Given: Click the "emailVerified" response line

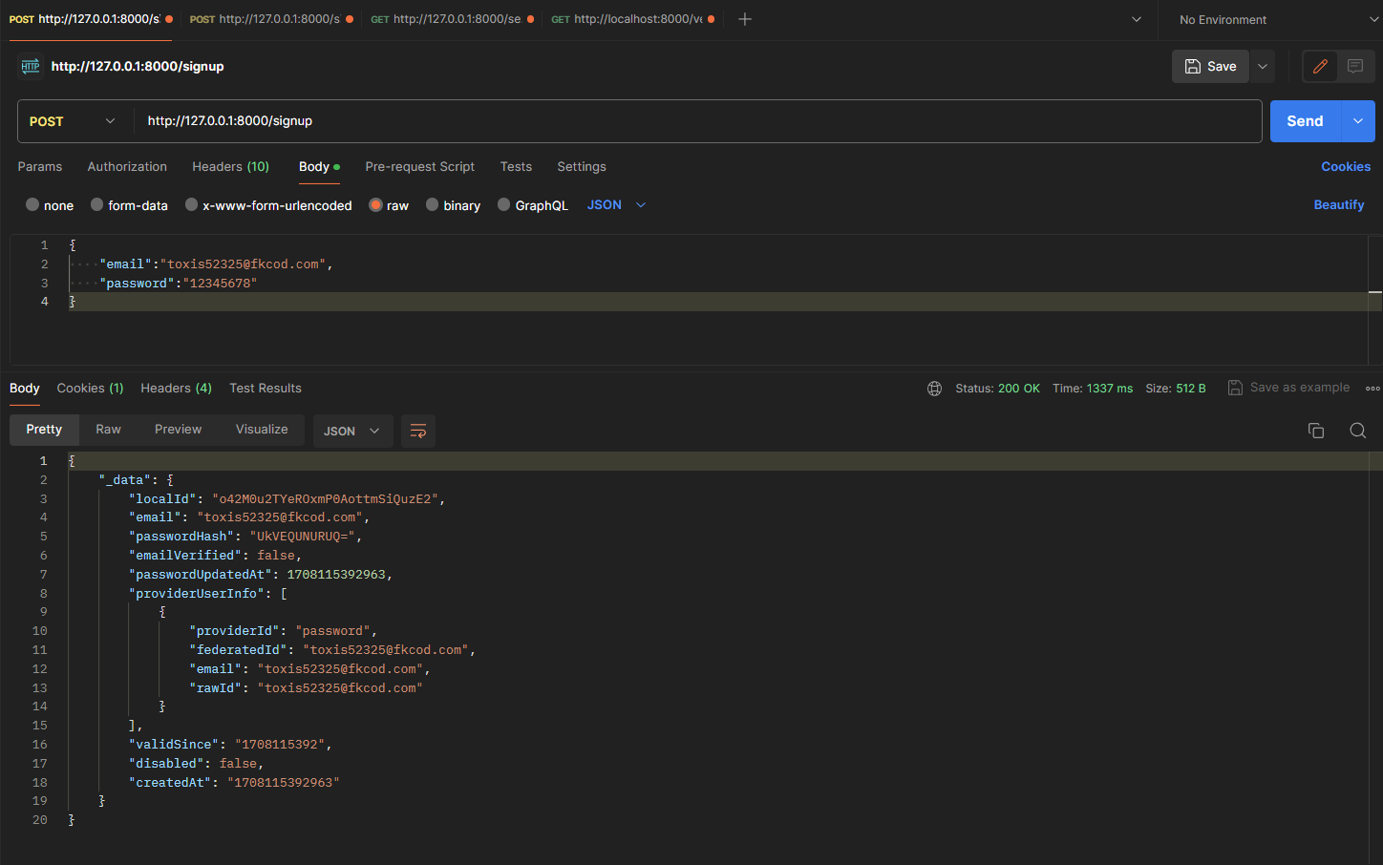Looking at the screenshot, I should [215, 556].
